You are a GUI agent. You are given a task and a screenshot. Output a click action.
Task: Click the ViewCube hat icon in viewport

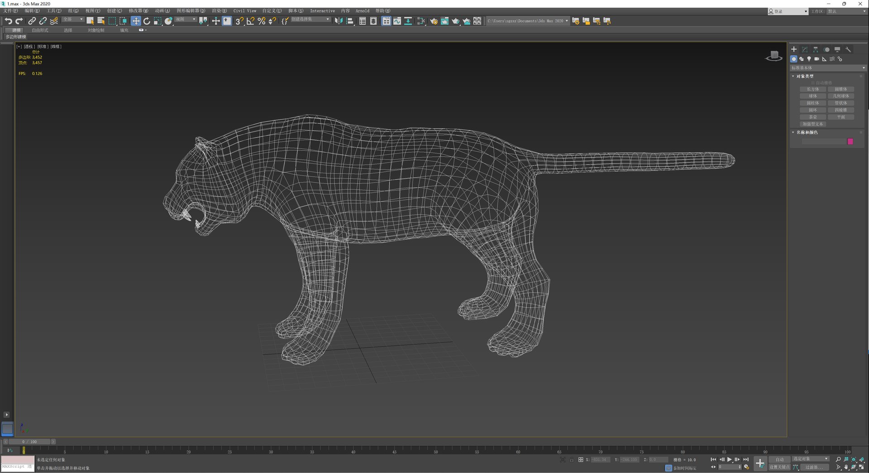(x=774, y=56)
